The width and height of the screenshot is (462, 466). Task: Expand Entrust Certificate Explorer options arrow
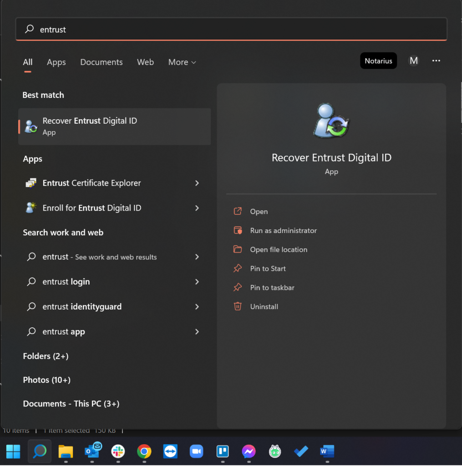tap(197, 183)
